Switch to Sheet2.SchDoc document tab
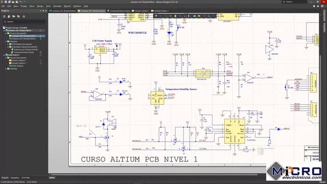327x184 pixels. pyautogui.click(x=160, y=11)
